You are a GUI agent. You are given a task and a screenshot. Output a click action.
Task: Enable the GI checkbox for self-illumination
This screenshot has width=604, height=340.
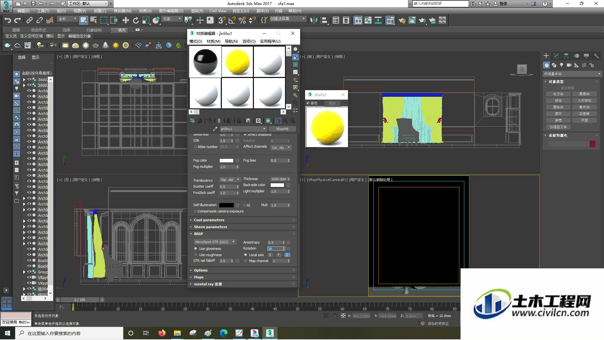[244, 205]
